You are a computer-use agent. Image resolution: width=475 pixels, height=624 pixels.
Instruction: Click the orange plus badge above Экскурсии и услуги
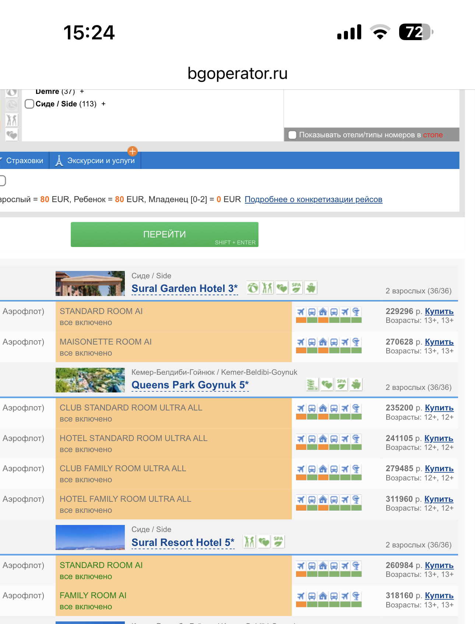tap(133, 151)
